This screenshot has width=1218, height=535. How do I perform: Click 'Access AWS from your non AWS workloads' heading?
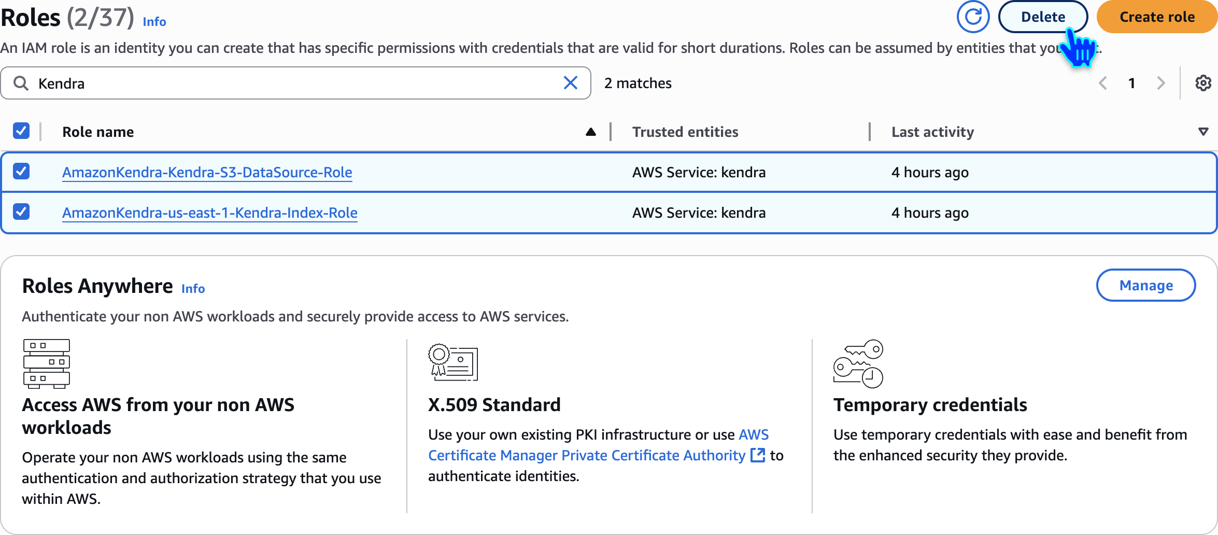click(x=158, y=416)
